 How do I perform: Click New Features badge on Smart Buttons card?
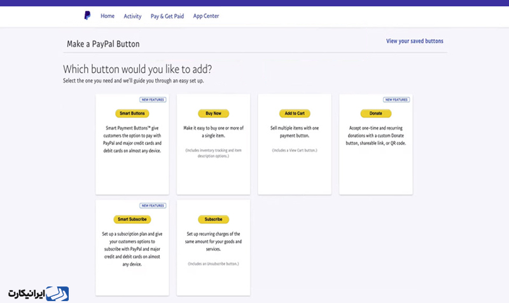[153, 100]
